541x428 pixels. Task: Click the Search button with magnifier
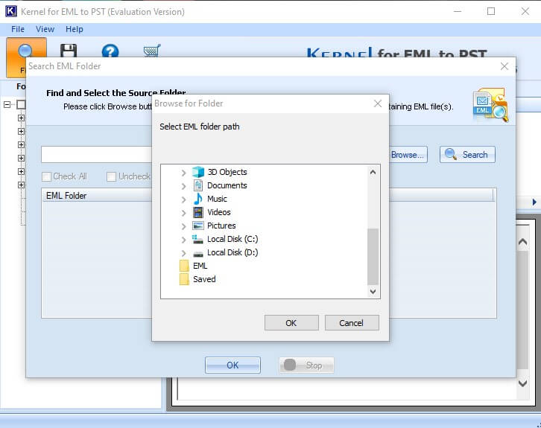click(x=467, y=155)
